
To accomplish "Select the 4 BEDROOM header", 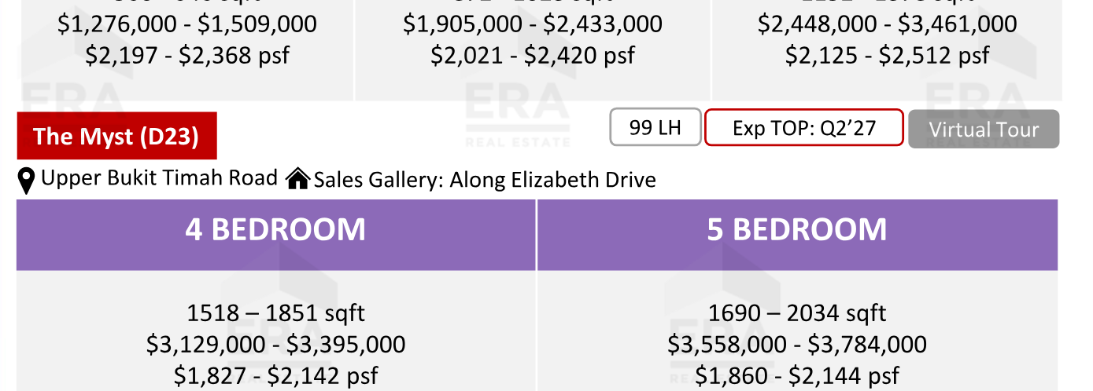I will pyautogui.click(x=275, y=230).
